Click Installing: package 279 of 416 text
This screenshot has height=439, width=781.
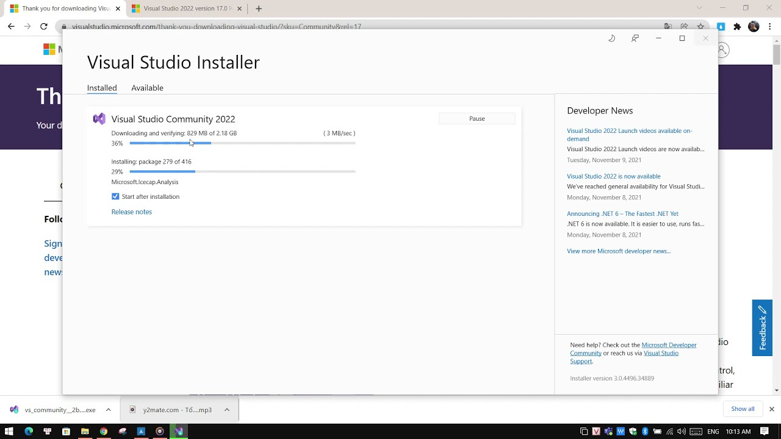tap(151, 162)
